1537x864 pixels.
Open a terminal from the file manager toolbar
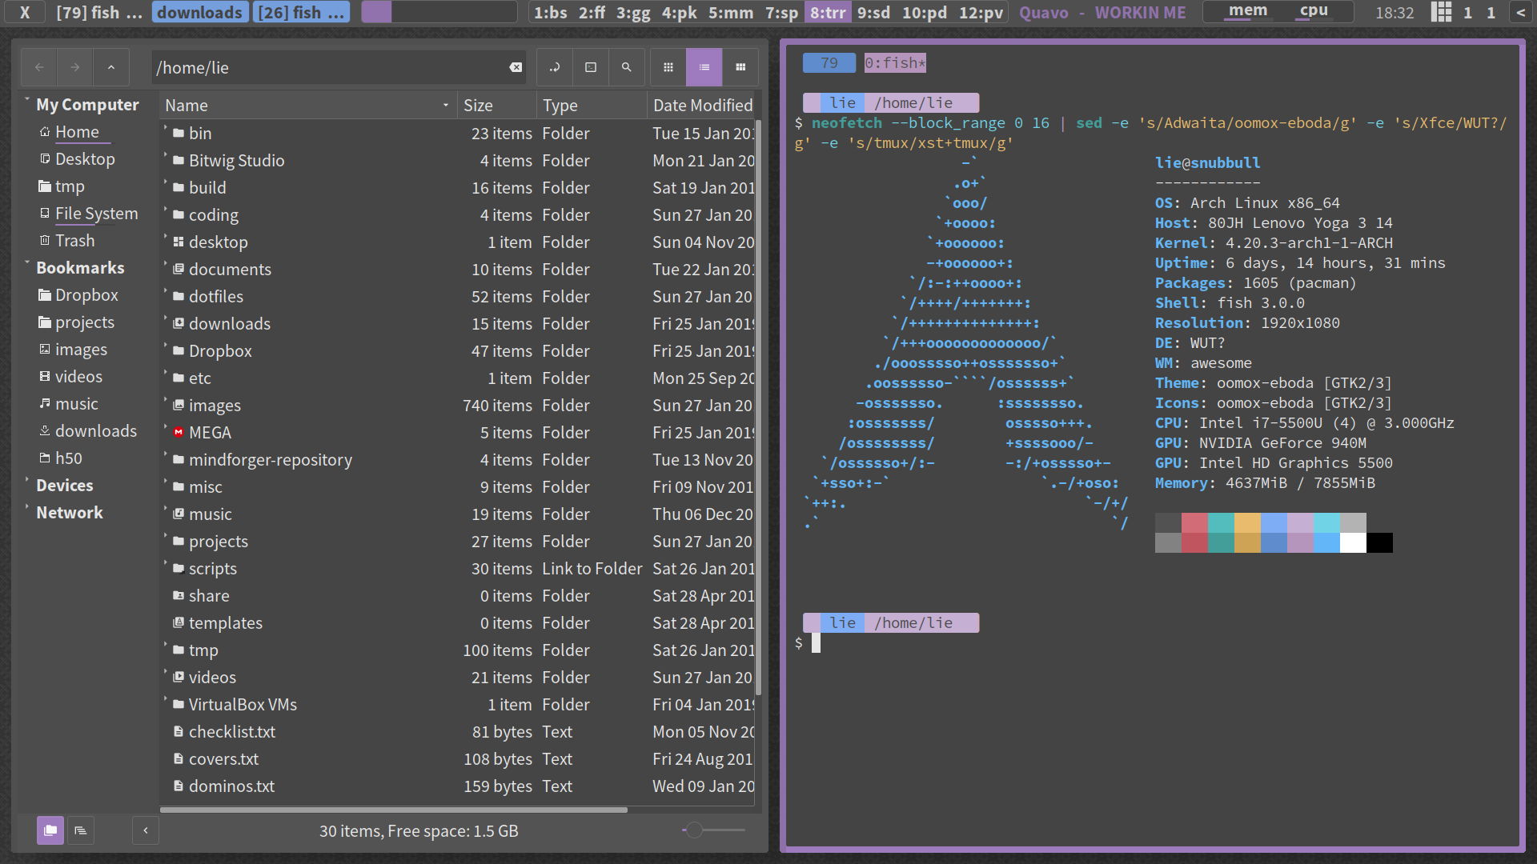(x=591, y=67)
